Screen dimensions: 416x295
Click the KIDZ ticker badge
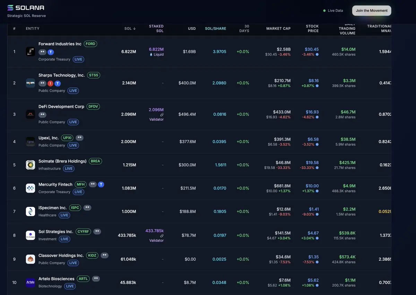click(92, 255)
